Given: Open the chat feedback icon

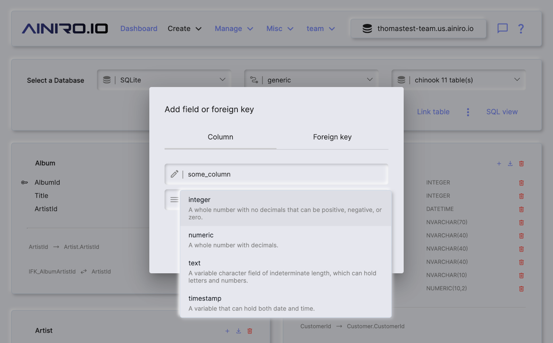Looking at the screenshot, I should click(502, 28).
